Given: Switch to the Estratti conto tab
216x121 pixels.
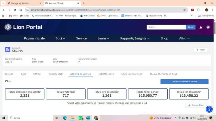Looking at the screenshot, I should 106,74.
